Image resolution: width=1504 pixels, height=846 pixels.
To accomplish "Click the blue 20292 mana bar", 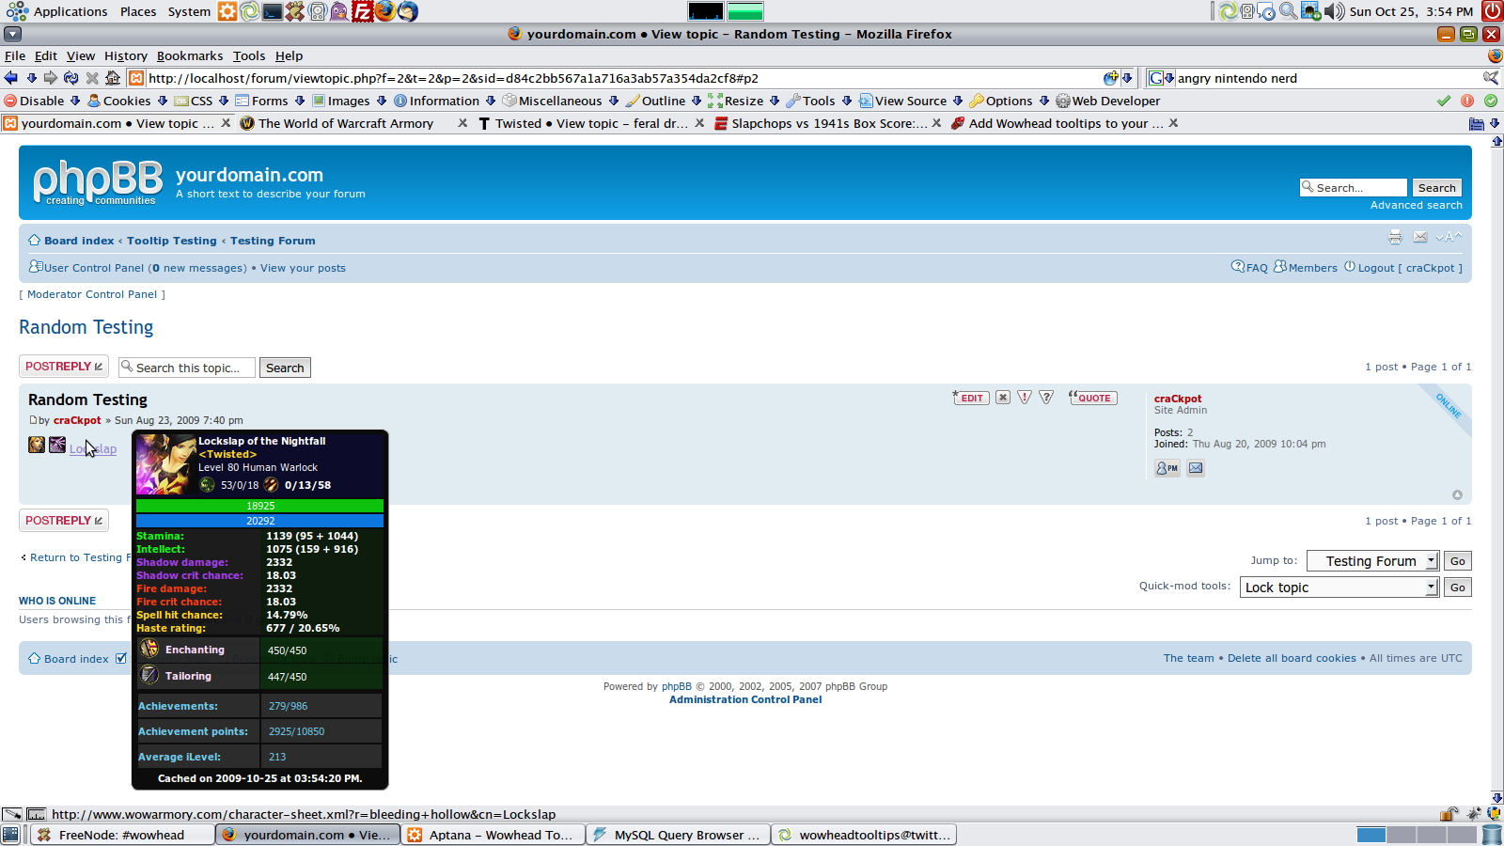I will click(x=259, y=521).
